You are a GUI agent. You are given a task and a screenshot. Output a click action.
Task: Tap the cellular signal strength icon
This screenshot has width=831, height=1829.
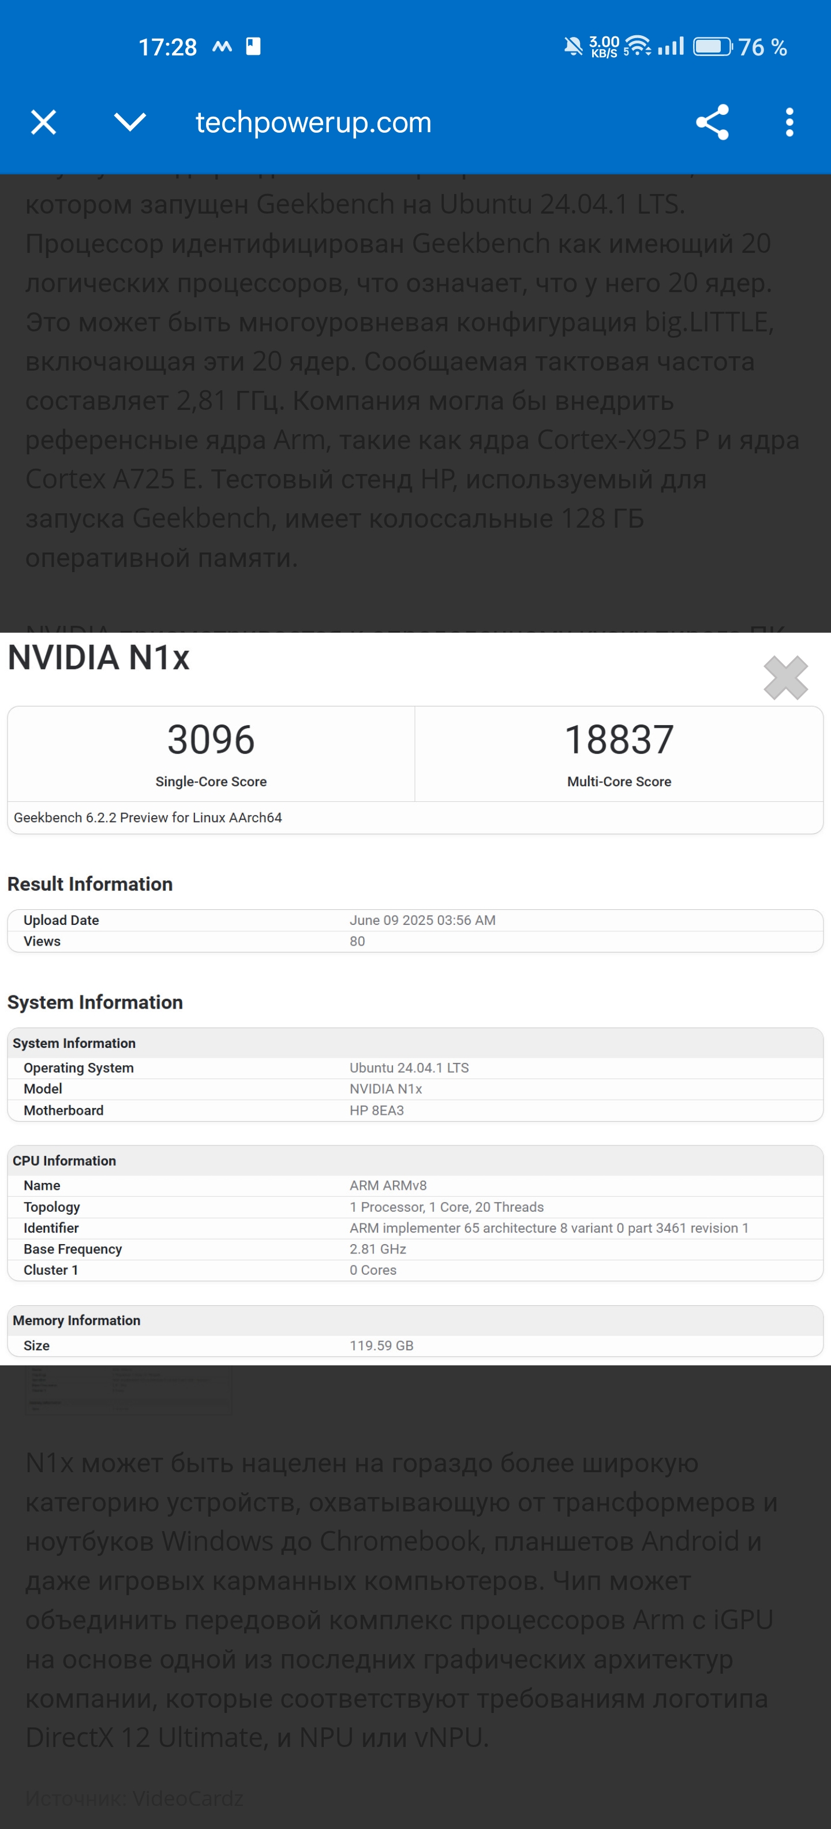671,46
